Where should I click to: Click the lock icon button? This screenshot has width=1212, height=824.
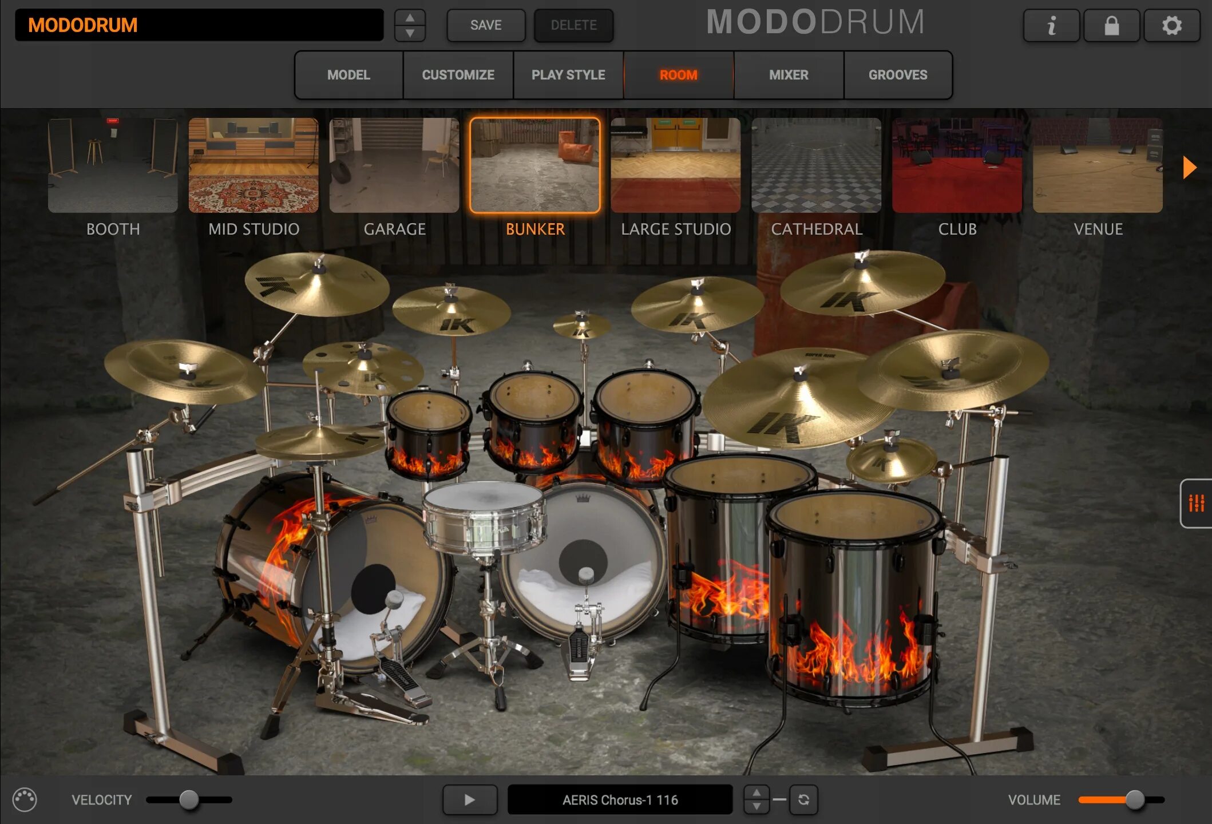pos(1111,26)
